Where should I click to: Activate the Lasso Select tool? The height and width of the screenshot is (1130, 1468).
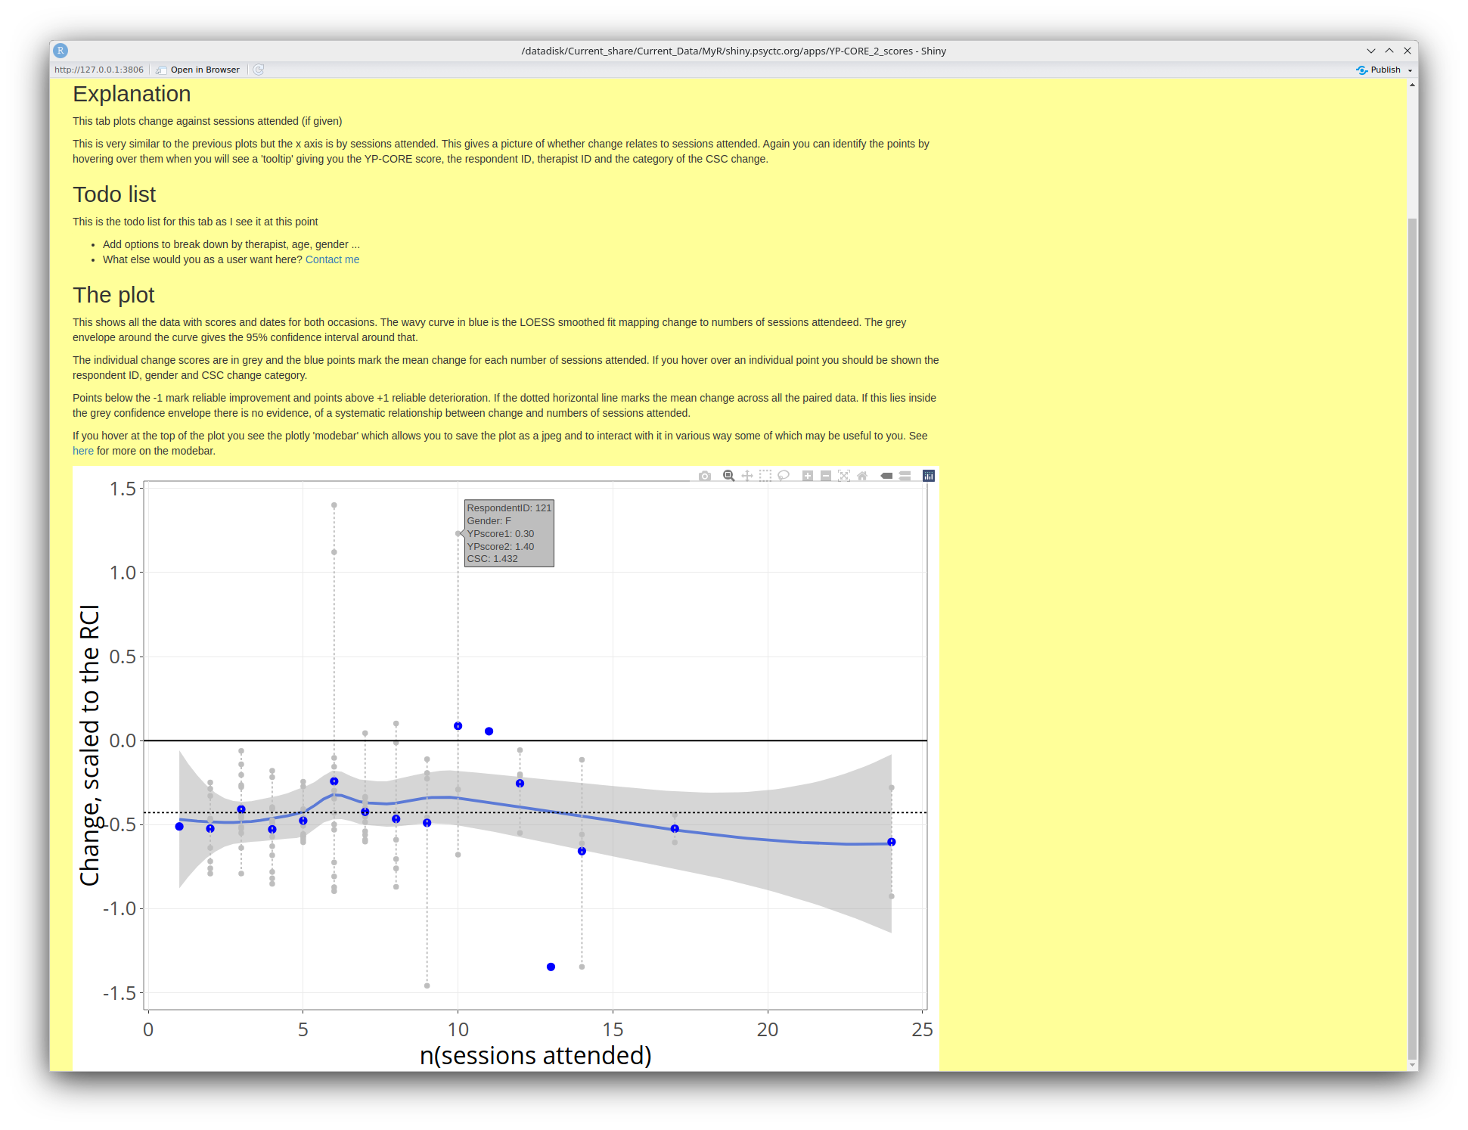click(784, 476)
